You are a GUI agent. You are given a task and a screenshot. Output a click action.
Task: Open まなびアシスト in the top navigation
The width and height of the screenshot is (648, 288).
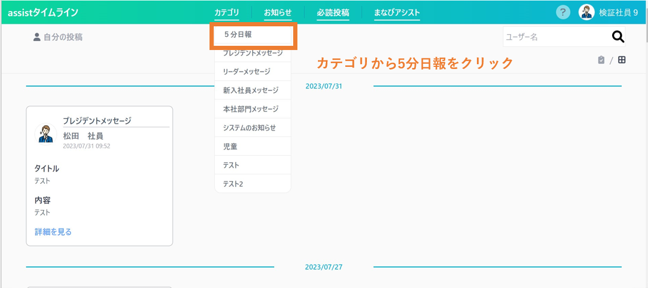[x=396, y=13]
